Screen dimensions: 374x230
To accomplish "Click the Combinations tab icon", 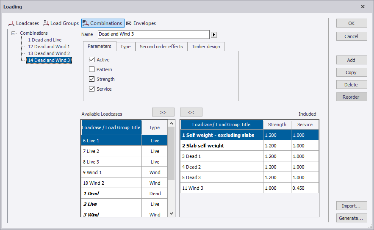I will [x=86, y=23].
